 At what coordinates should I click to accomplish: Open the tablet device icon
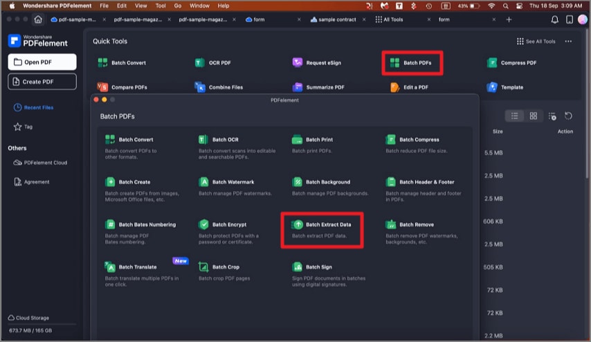point(569,19)
